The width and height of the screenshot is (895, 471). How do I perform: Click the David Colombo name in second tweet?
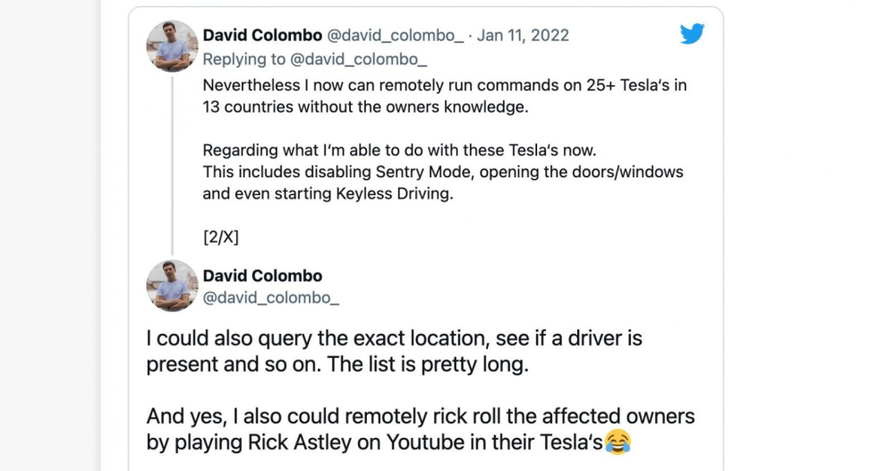262,276
